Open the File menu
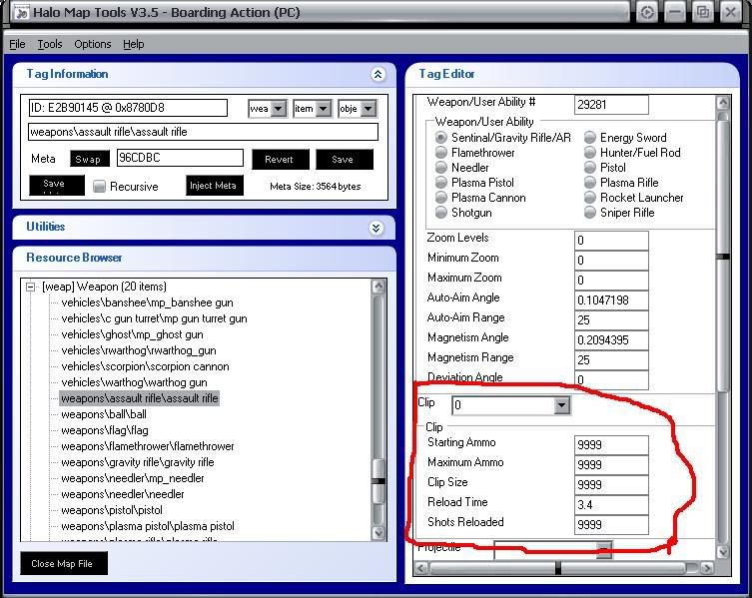752x598 pixels. 17,44
